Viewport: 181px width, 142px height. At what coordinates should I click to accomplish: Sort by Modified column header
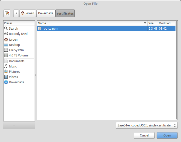[166, 23]
